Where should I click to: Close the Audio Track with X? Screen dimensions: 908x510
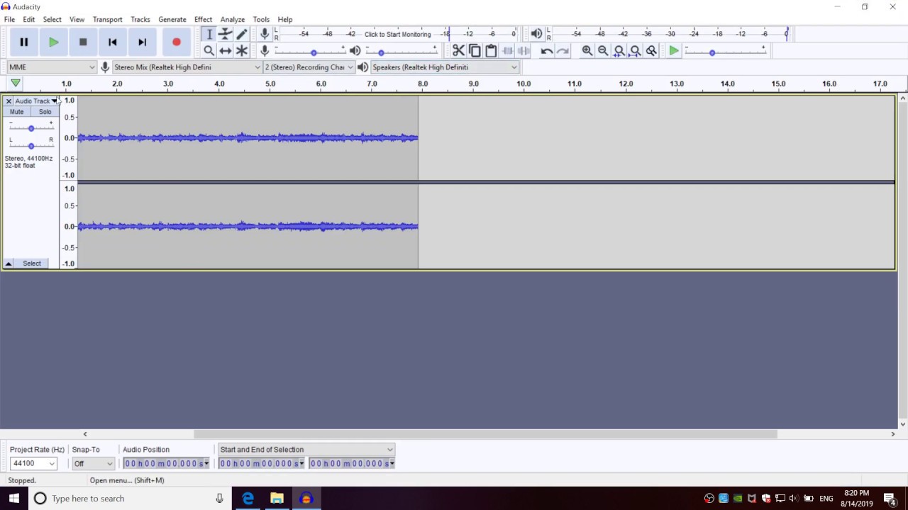coord(9,101)
